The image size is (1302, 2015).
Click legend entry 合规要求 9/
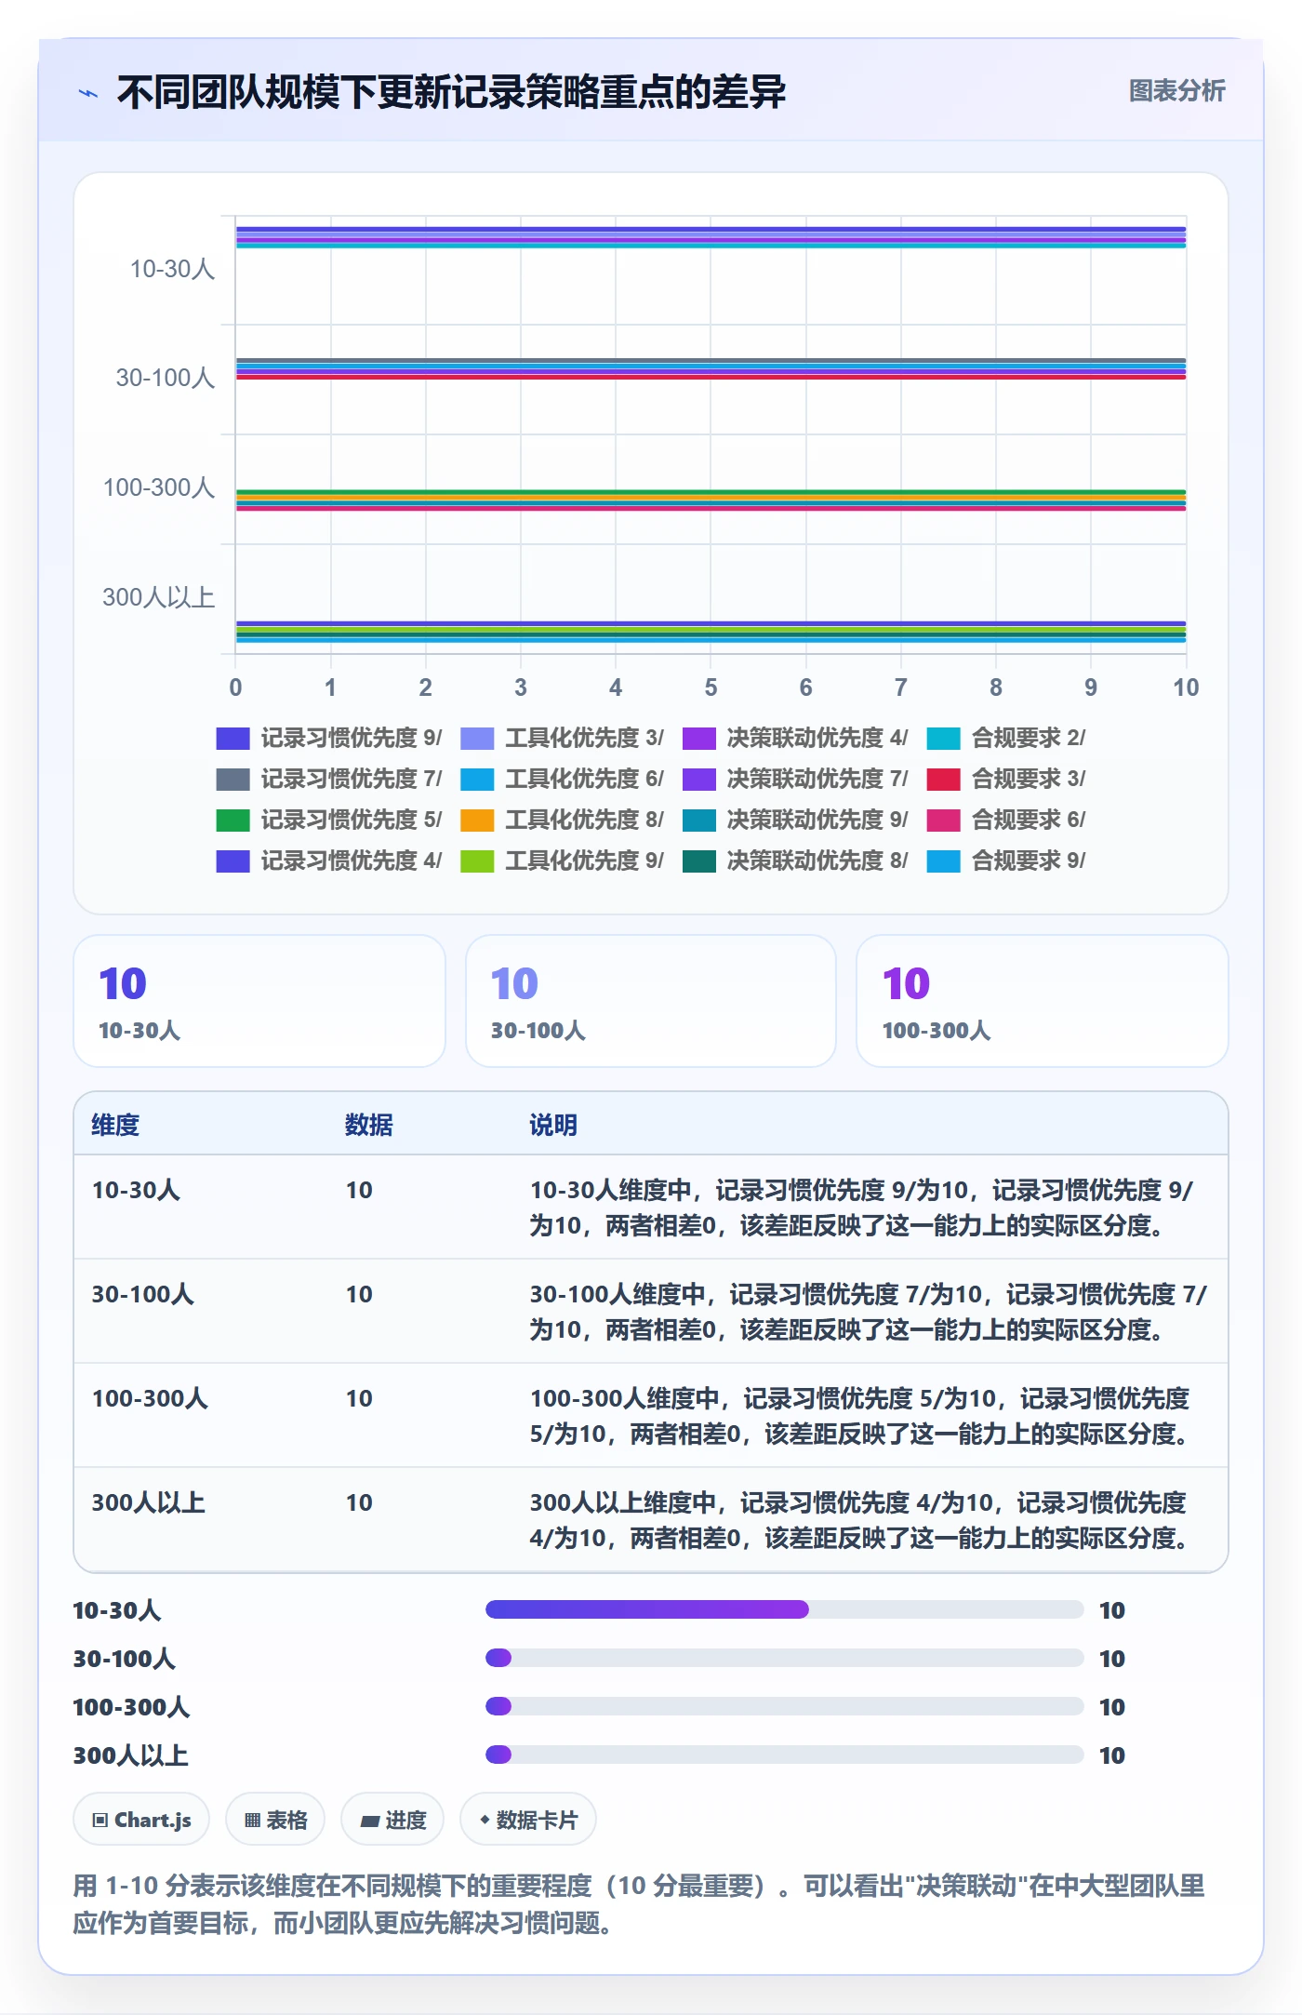pos(1006,861)
